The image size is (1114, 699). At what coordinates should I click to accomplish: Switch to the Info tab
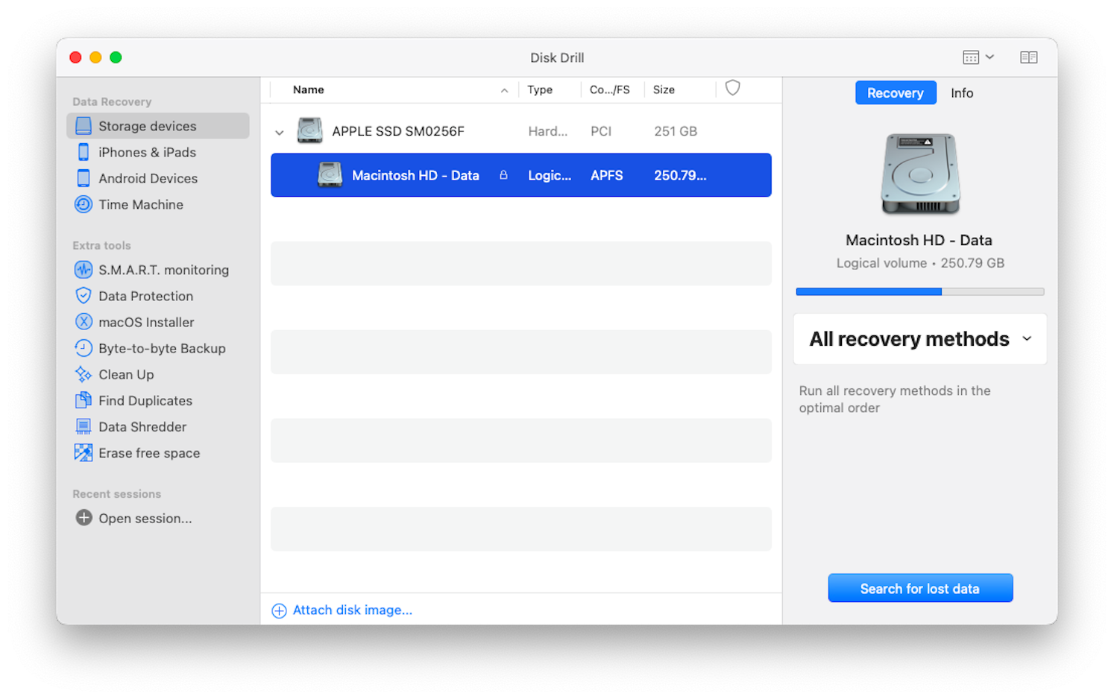[962, 92]
